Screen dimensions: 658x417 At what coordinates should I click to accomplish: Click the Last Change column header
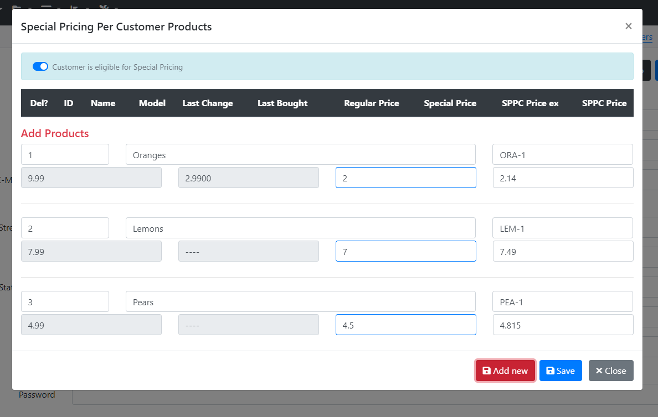(x=207, y=103)
